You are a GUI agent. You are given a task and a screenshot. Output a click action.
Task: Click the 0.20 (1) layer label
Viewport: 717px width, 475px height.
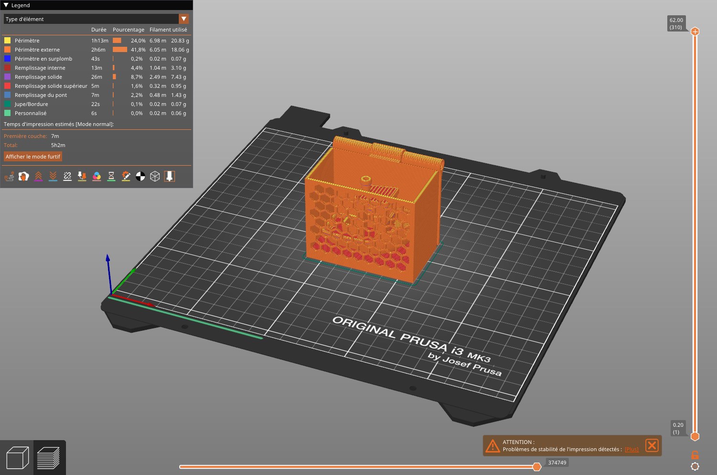point(678,428)
